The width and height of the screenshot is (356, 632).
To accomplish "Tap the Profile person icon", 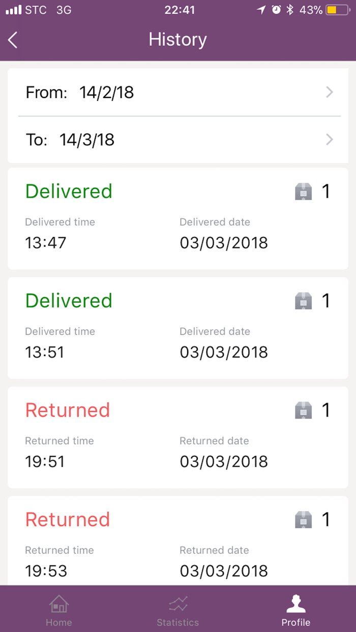I will (x=295, y=604).
